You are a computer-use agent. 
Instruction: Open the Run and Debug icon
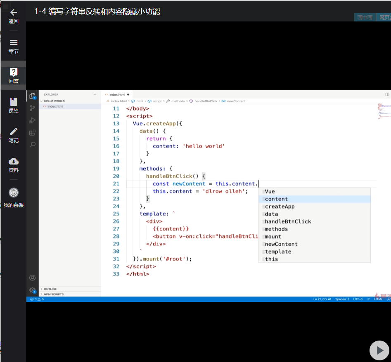click(32, 120)
